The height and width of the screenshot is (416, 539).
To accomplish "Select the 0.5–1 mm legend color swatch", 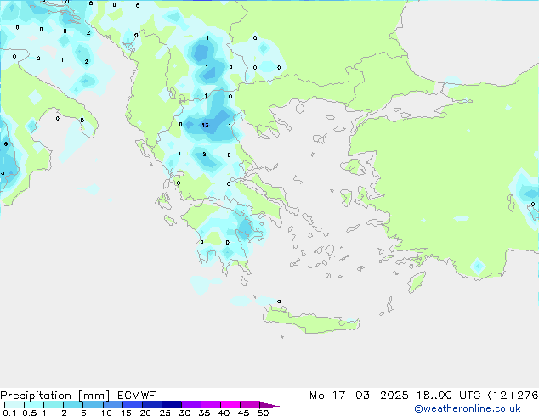I will (x=34, y=405).
